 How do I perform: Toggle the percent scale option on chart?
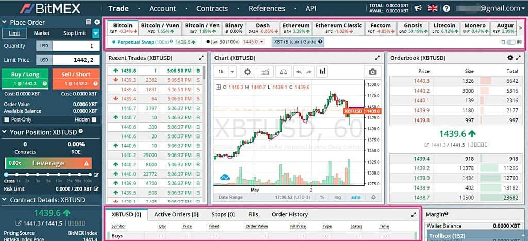(x=322, y=197)
